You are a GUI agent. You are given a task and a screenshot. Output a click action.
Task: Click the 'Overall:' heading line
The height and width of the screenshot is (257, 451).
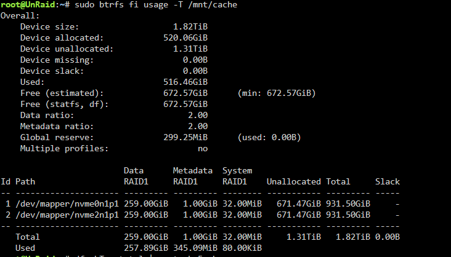20,16
